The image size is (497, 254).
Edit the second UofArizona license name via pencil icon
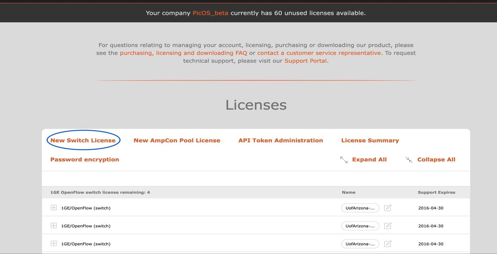tap(387, 226)
